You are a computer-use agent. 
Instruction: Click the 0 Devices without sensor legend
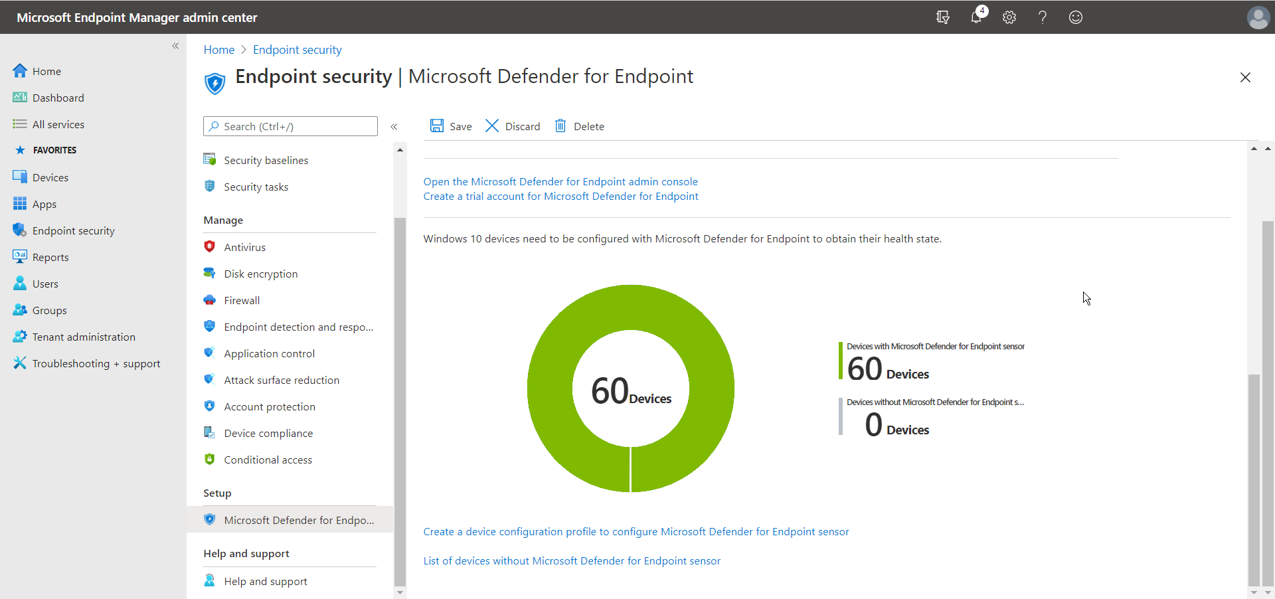(932, 418)
